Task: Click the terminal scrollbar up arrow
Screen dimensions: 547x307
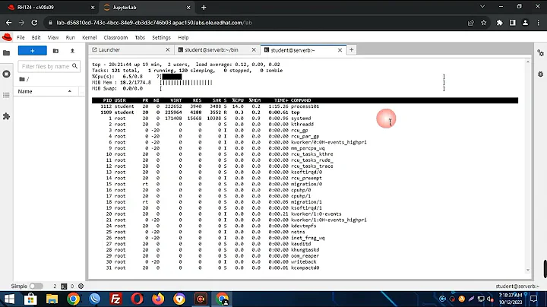Action: [528, 62]
